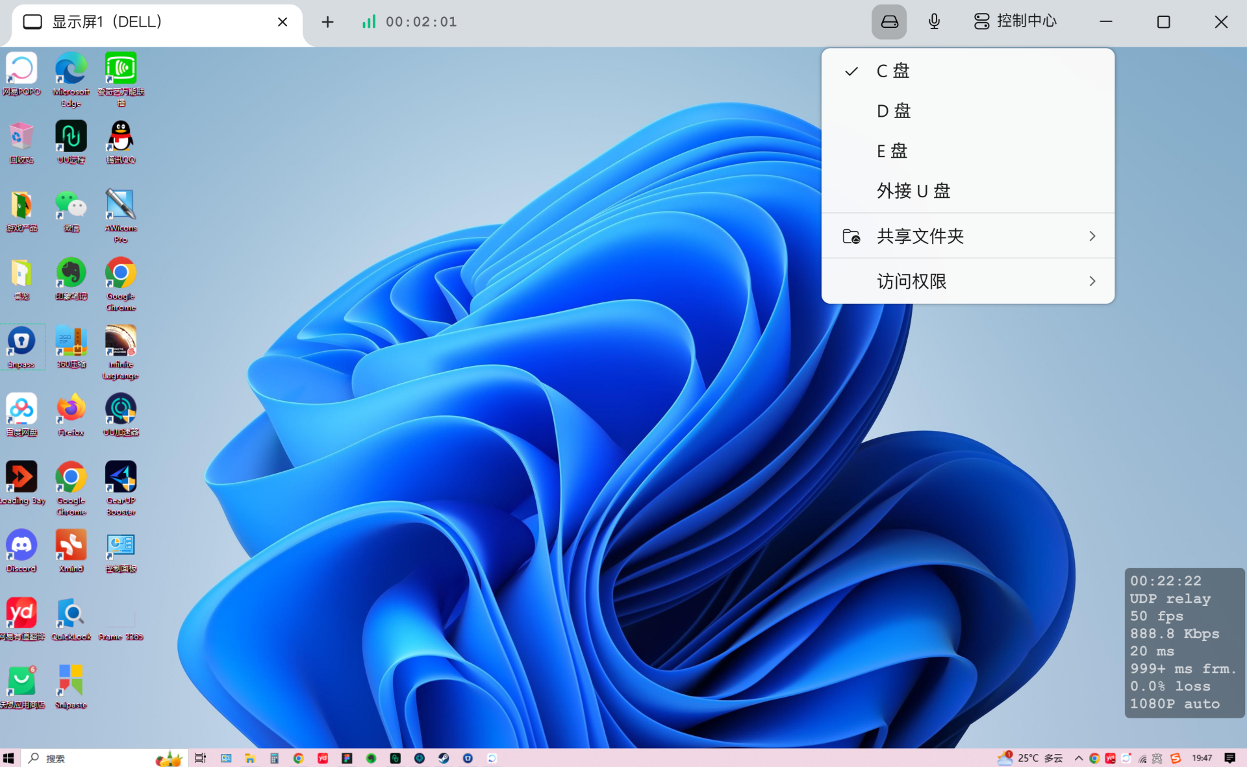Screen dimensions: 1247x767
Task: Select 外接 U 盘 option
Action: (968, 191)
